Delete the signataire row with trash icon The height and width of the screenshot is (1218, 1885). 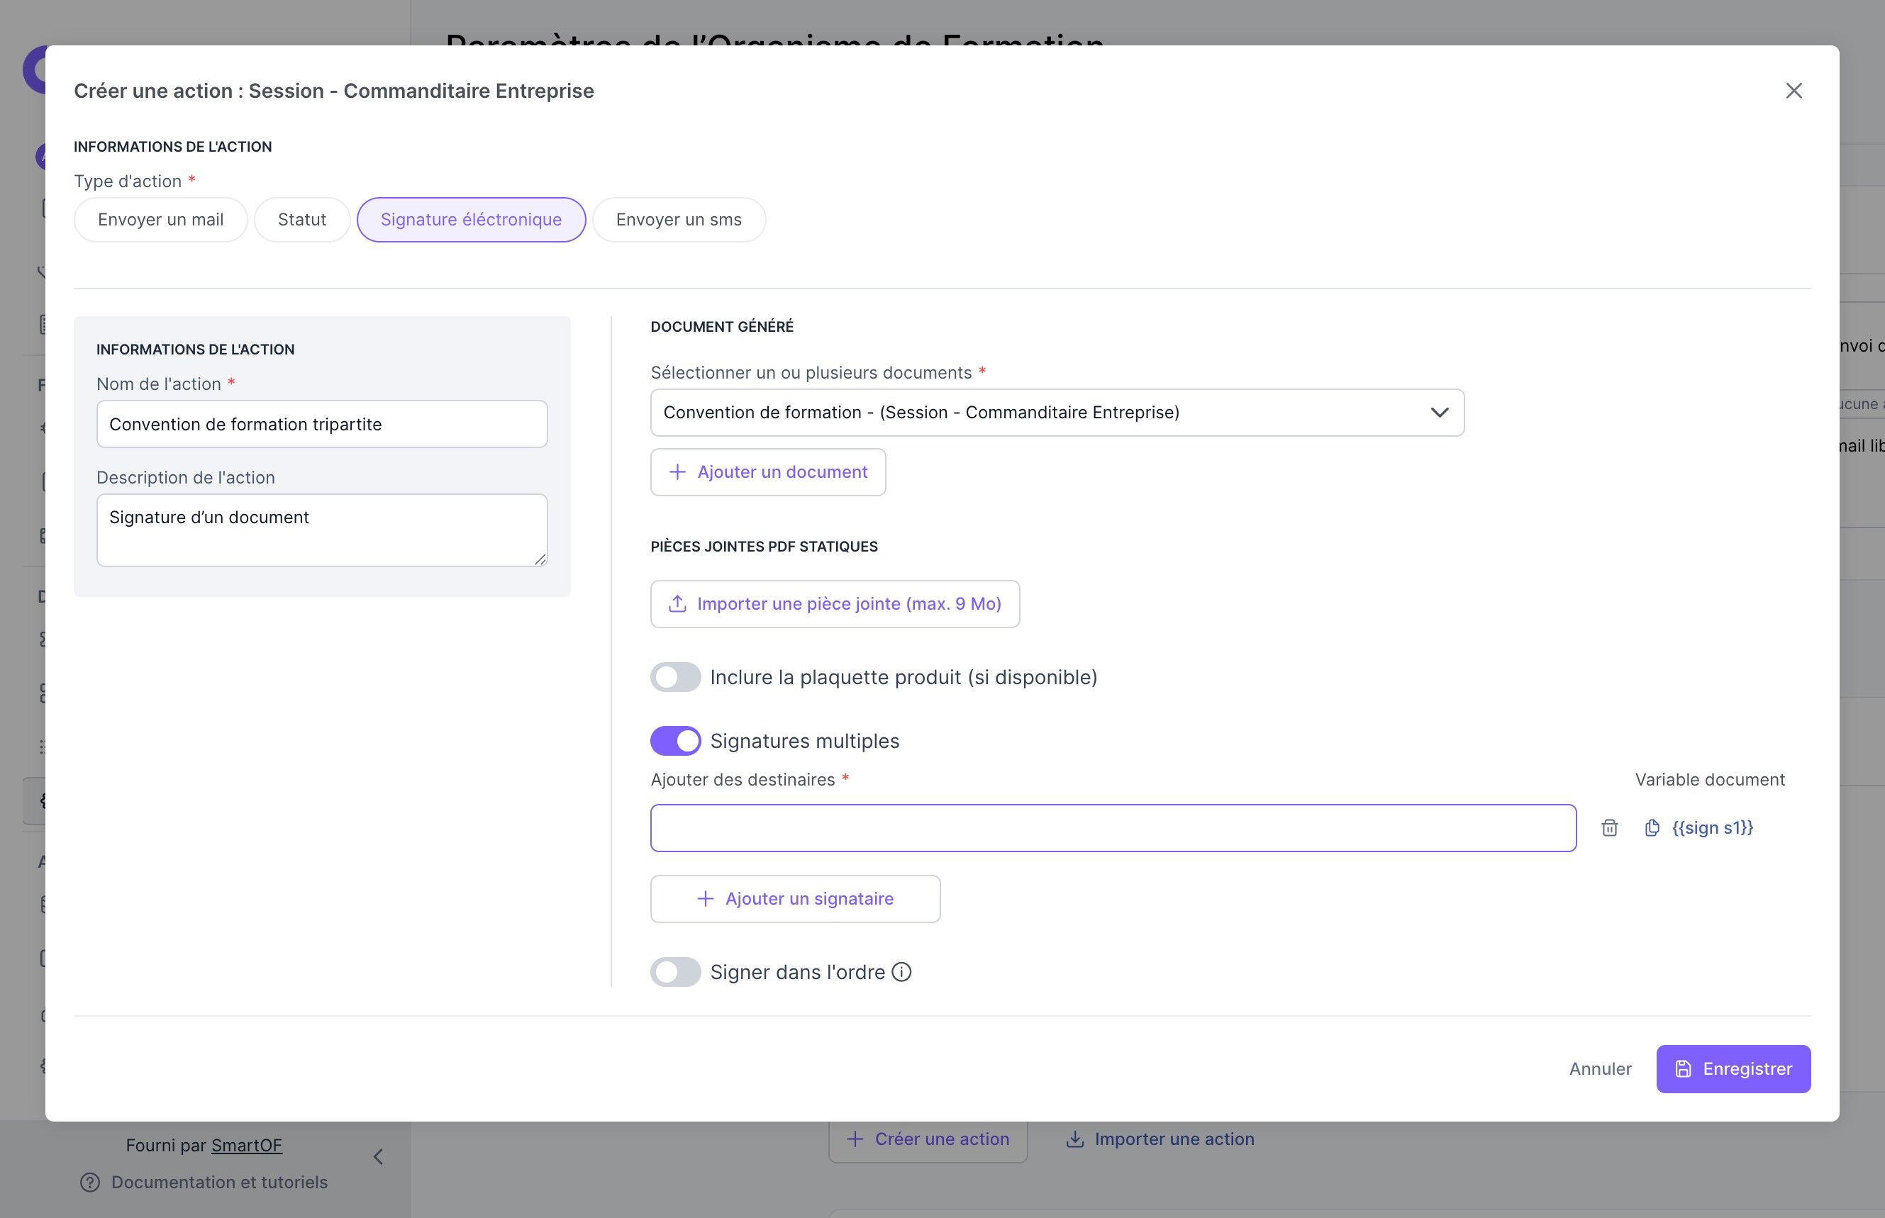tap(1609, 828)
